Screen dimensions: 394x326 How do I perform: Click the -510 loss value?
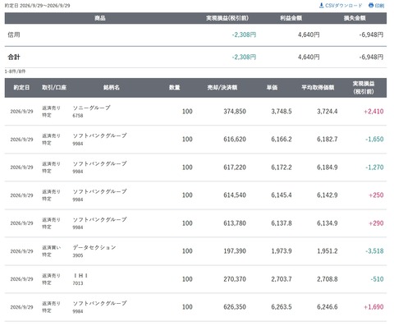377,279
